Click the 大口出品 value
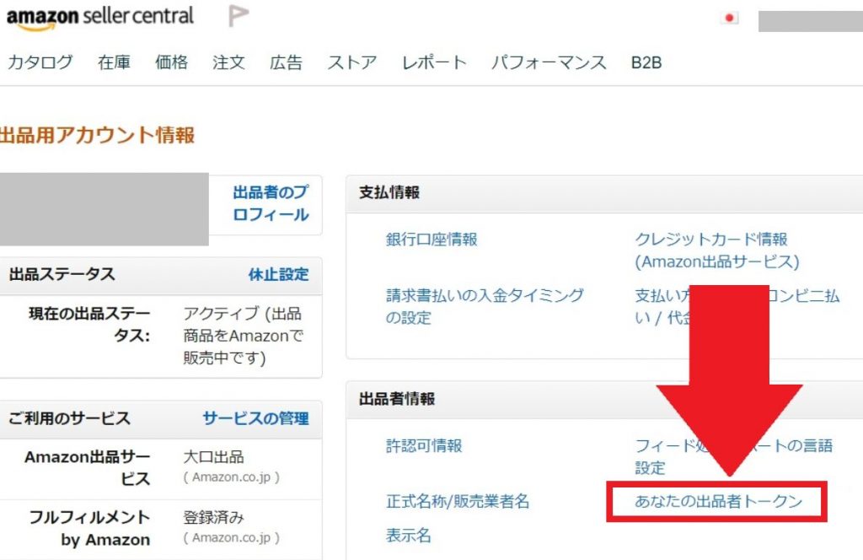863x560 pixels. pyautogui.click(x=213, y=457)
